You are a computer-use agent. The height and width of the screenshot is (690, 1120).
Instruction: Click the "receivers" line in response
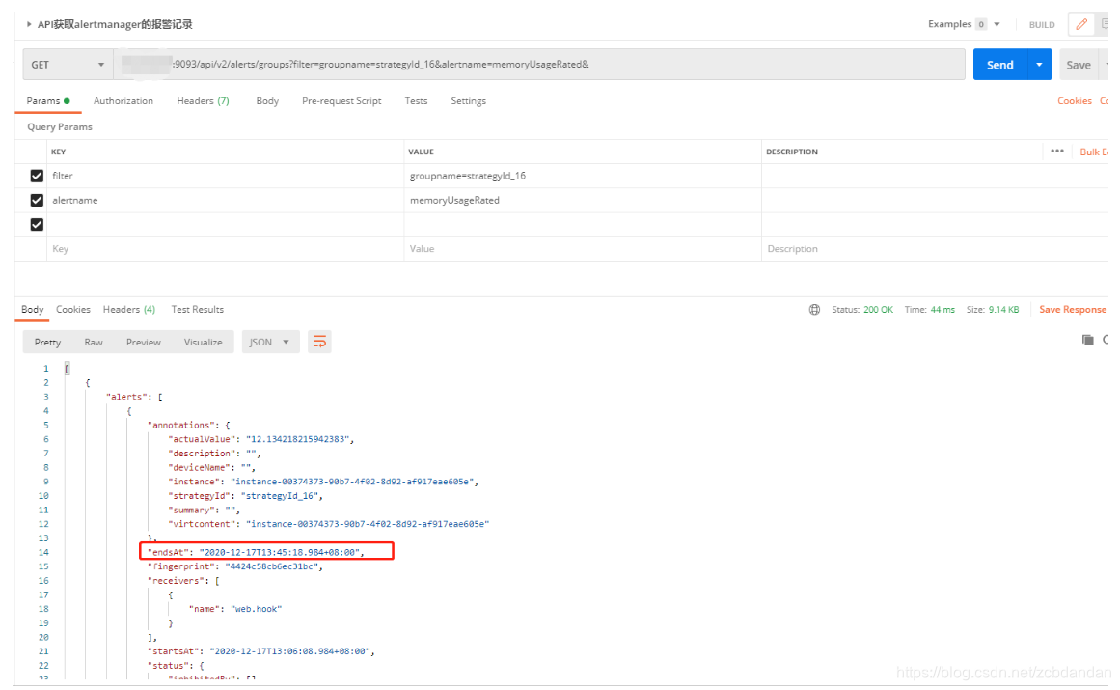183,581
